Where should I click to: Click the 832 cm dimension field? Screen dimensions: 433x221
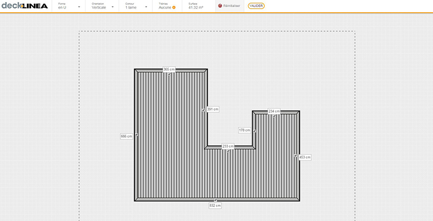[215, 206]
